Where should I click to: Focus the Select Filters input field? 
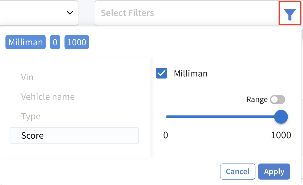click(187, 13)
